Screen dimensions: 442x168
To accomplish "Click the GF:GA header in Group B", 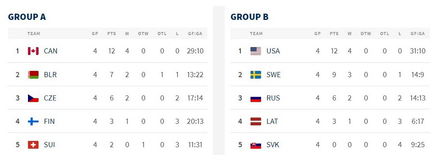I will point(418,33).
